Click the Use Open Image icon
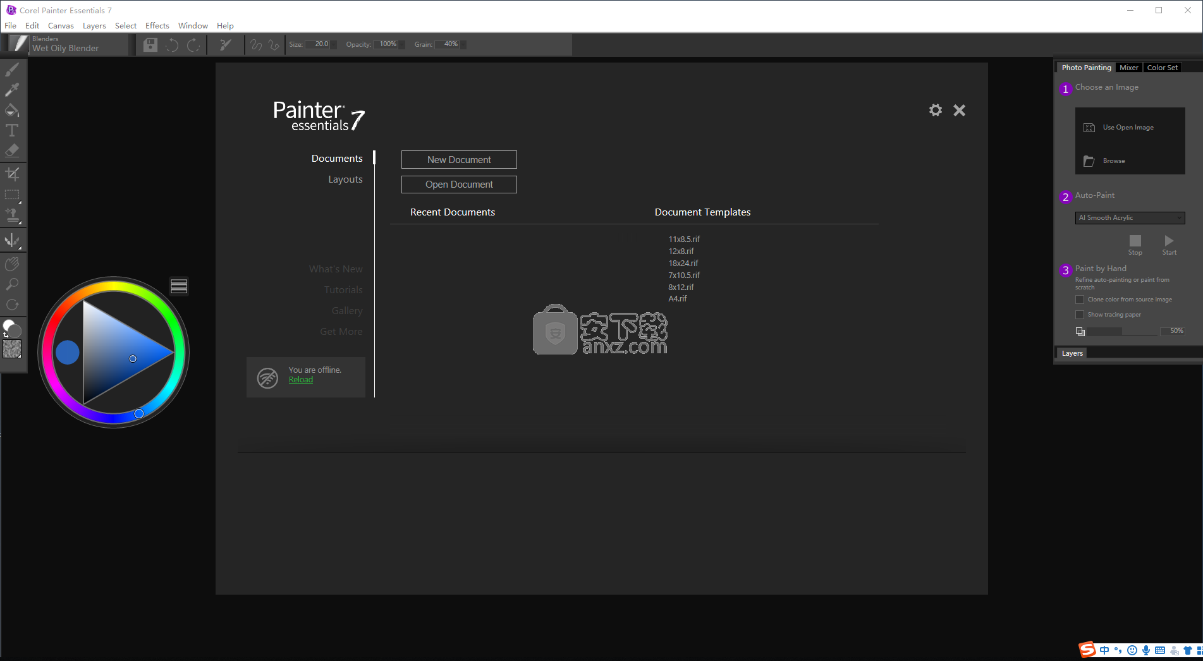The width and height of the screenshot is (1203, 661). point(1089,128)
